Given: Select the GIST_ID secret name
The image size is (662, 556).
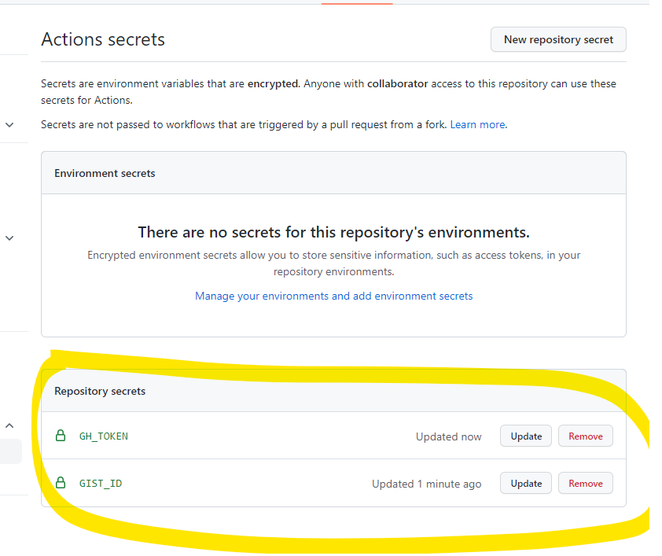Looking at the screenshot, I should (101, 484).
